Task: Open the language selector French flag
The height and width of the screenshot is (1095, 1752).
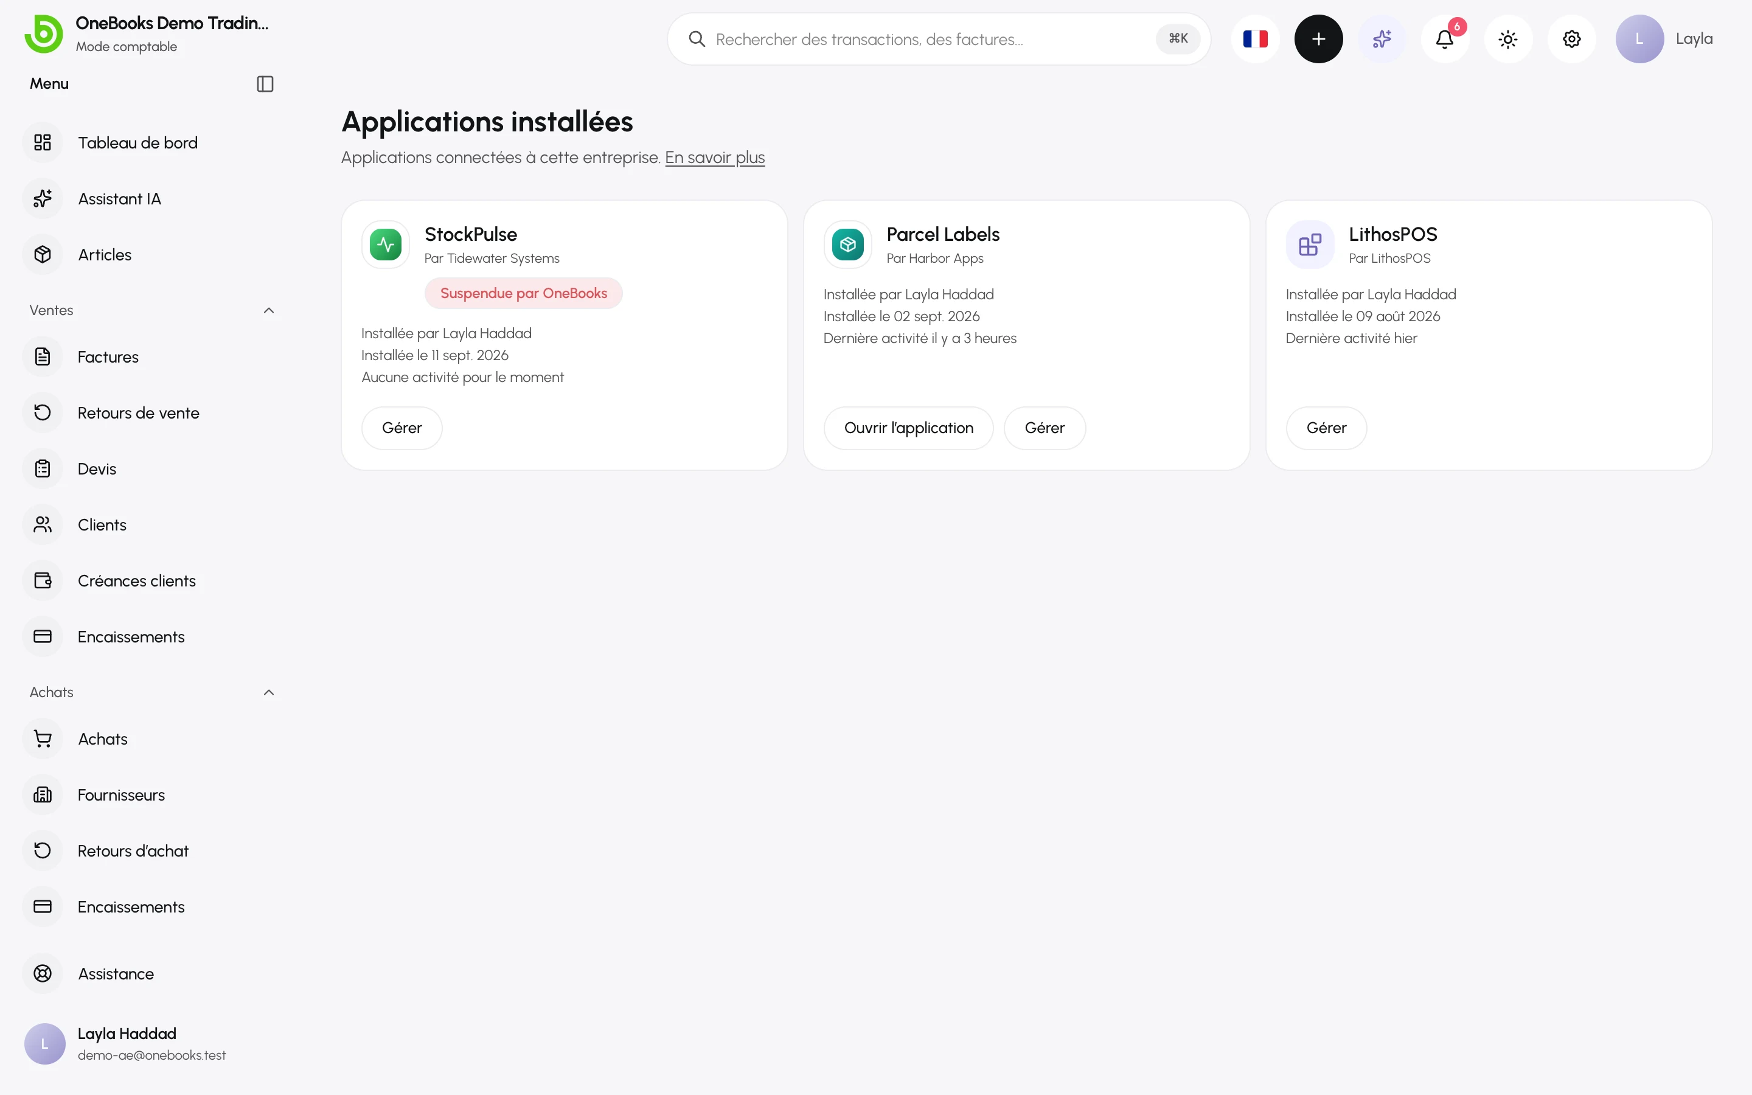Action: point(1254,39)
